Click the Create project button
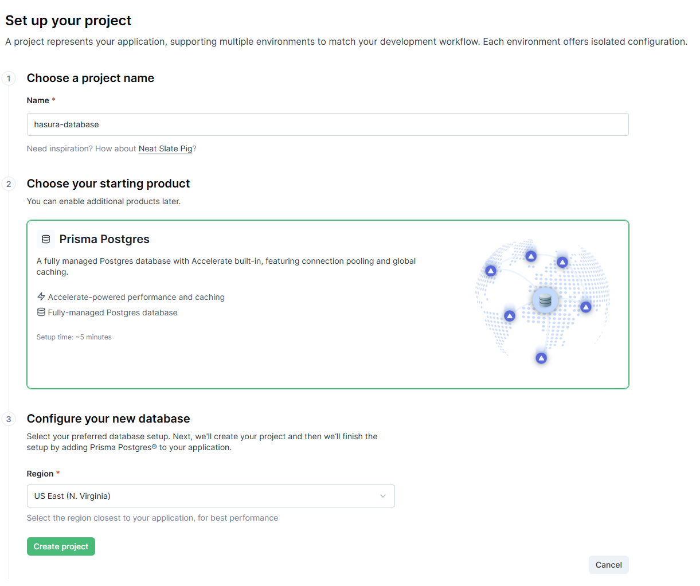Screen dimensions: 700x586 tap(61, 546)
